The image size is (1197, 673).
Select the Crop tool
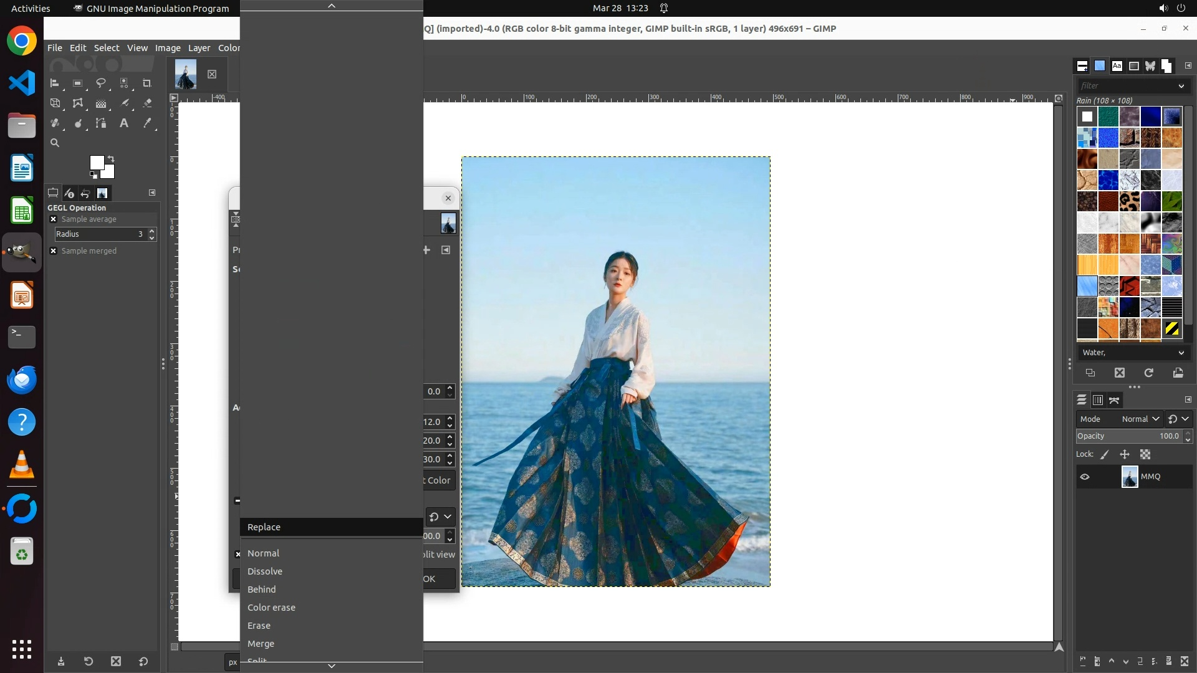[147, 83]
